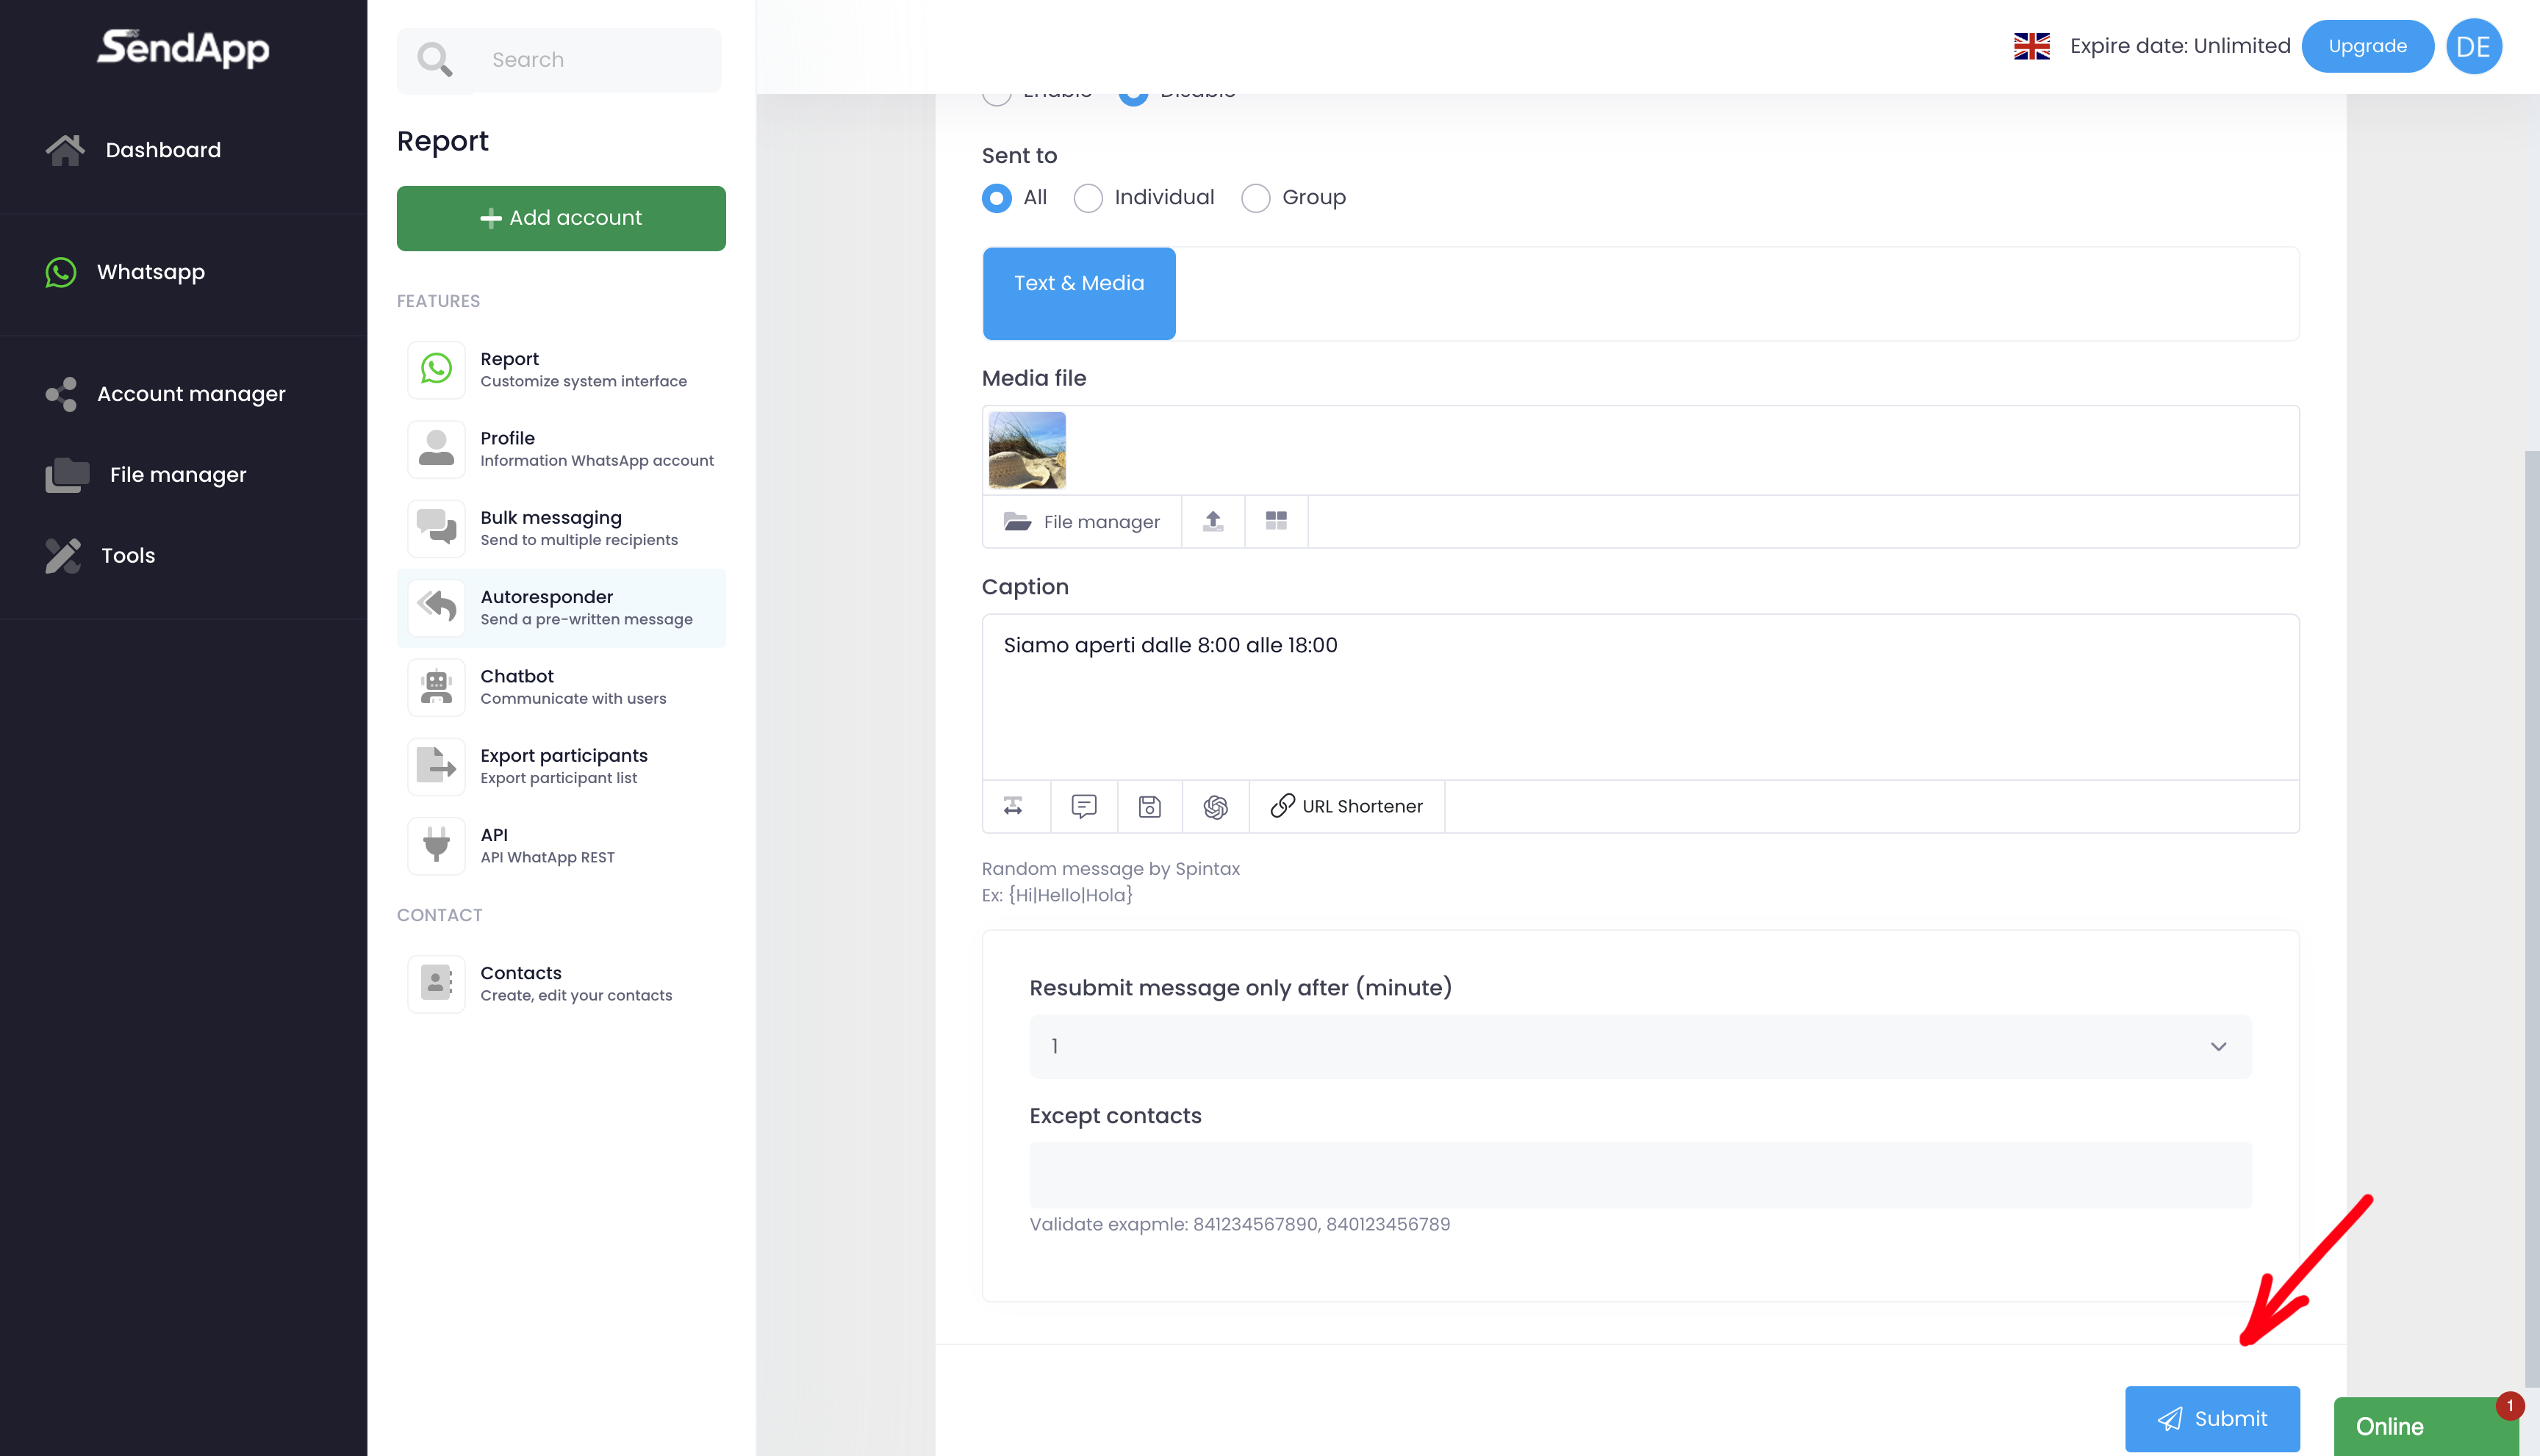2540x1456 pixels.
Task: Open the Account manager sidebar section
Action: 190,394
